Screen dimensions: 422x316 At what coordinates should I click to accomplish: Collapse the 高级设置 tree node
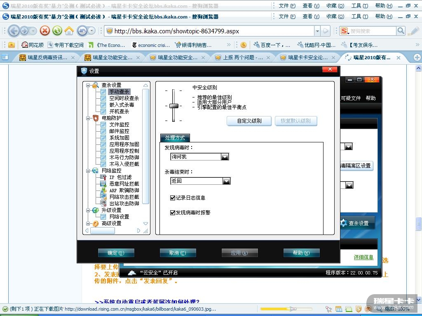click(88, 223)
